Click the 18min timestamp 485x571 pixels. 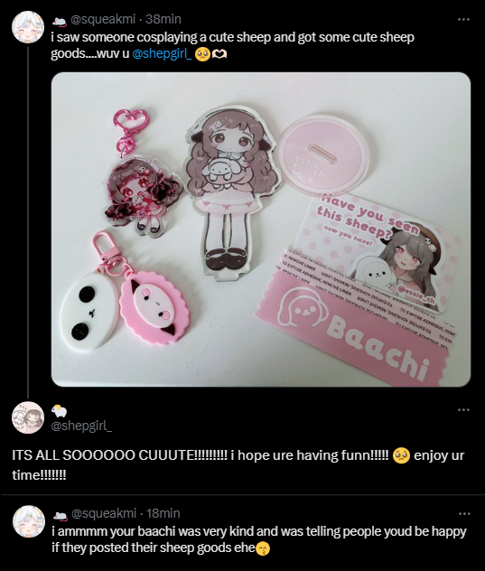point(163,513)
